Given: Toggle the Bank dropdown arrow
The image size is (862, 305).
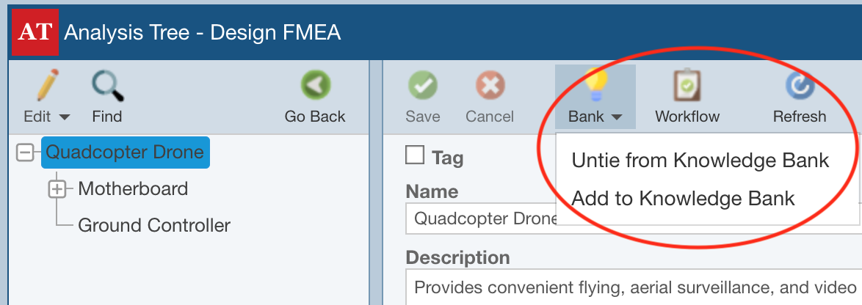Looking at the screenshot, I should tap(616, 117).
